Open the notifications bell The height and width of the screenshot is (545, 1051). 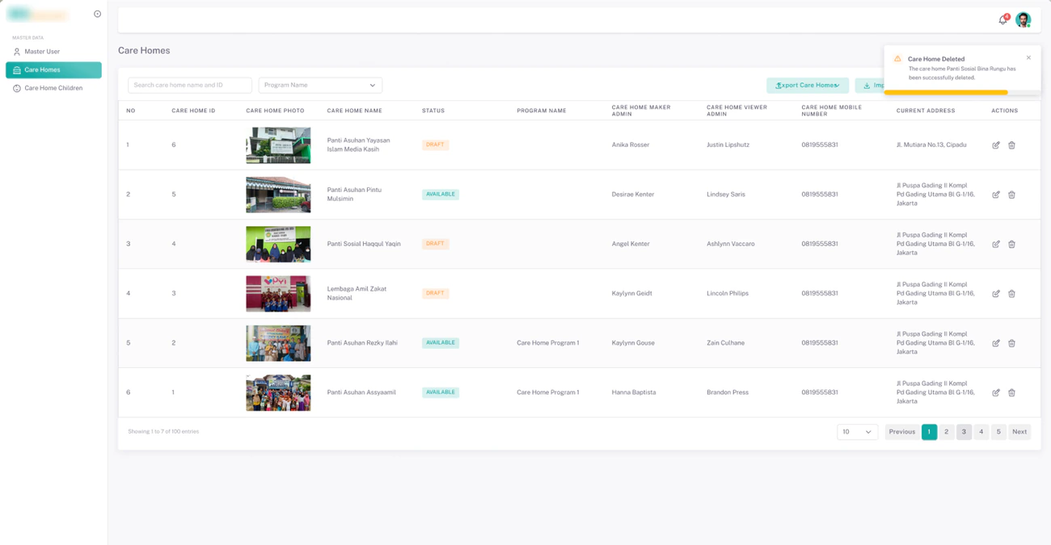(x=1003, y=19)
